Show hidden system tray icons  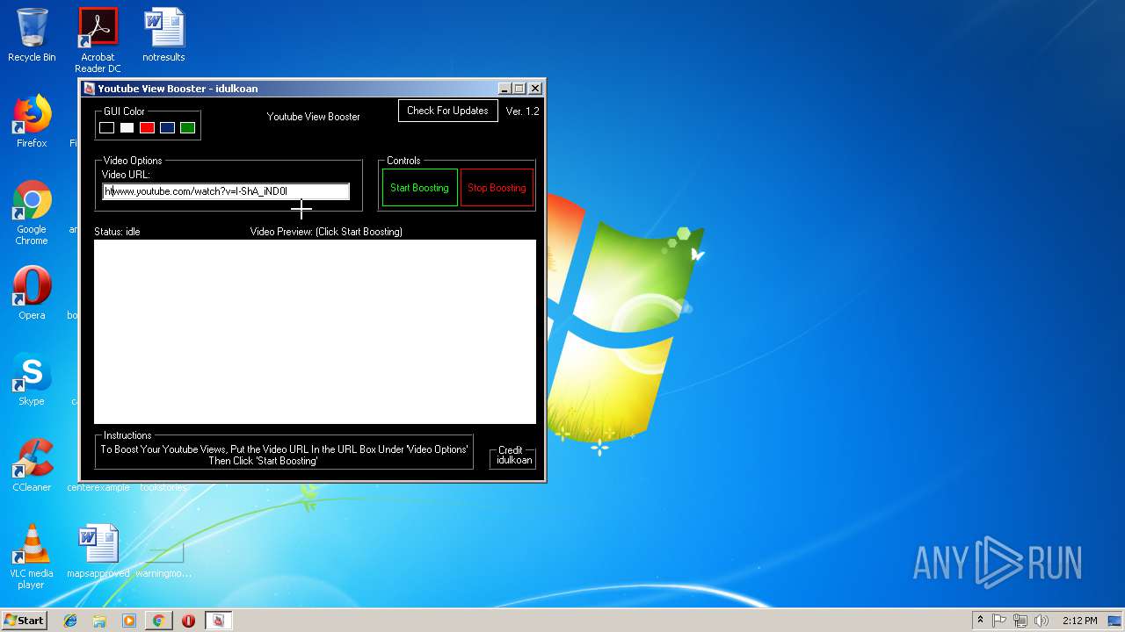tap(980, 621)
